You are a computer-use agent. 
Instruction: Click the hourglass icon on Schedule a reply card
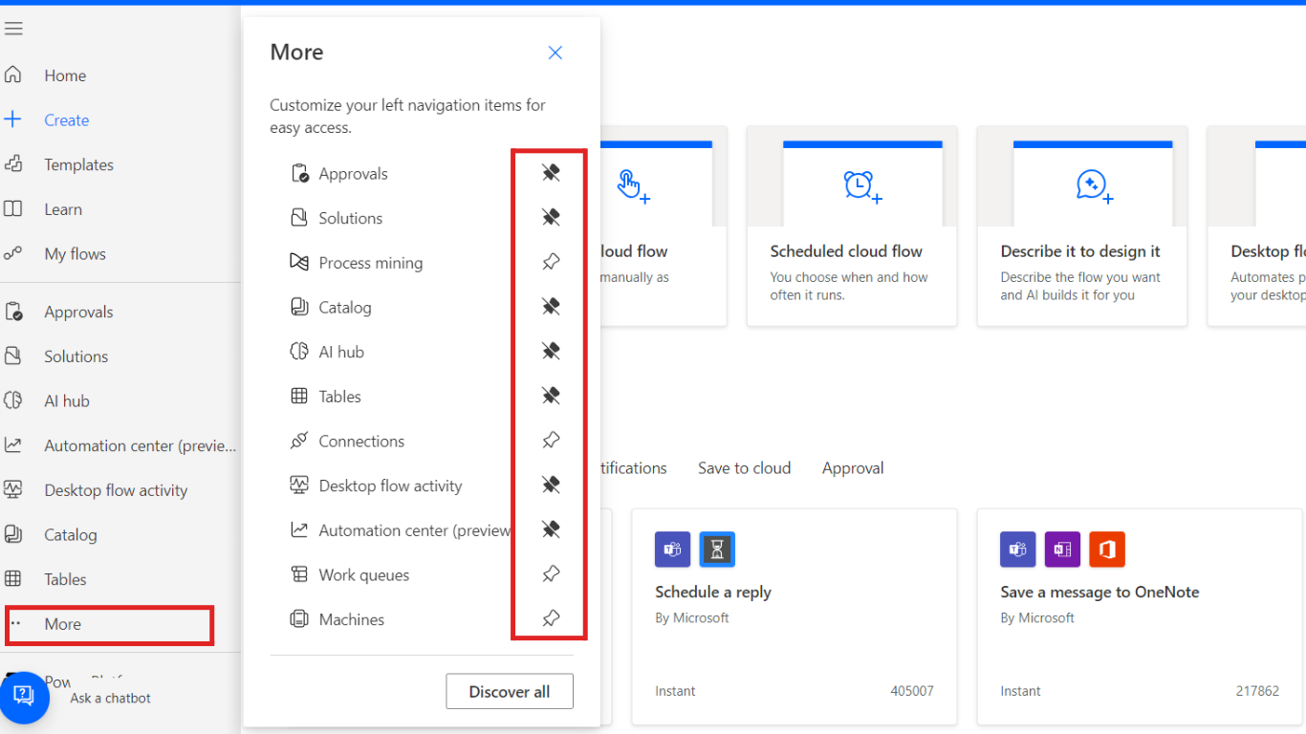[x=717, y=550]
